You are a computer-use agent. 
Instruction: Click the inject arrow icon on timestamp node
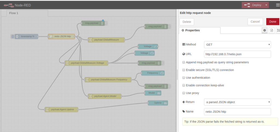pyautogui.click(x=17, y=37)
